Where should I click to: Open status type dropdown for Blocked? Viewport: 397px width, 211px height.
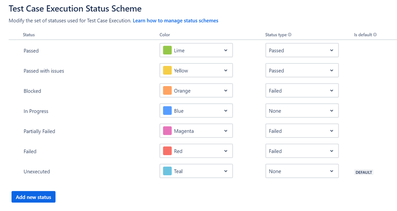(x=302, y=91)
